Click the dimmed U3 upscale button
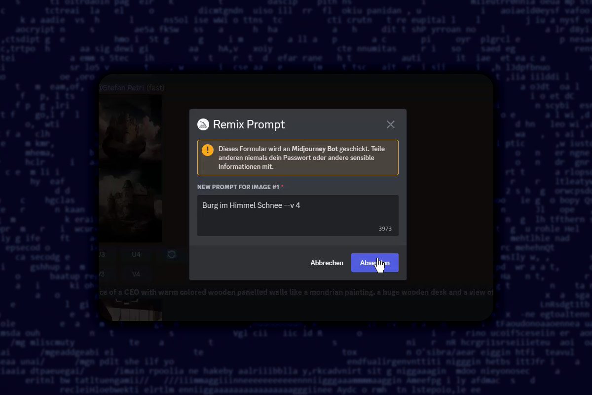The image size is (592, 395). point(102,254)
